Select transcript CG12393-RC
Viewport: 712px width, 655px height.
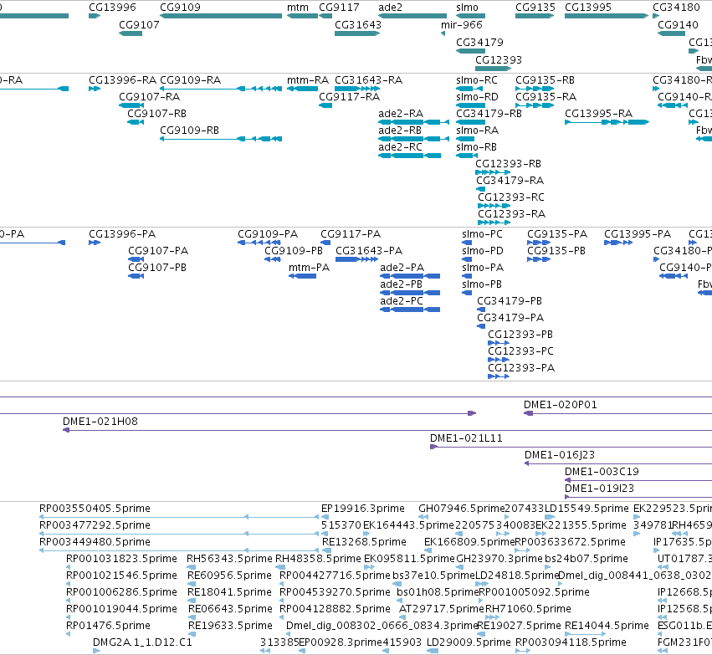[x=494, y=206]
